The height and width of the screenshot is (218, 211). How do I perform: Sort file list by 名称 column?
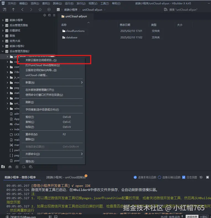coord(64,25)
